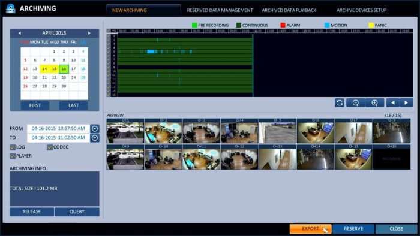Select CH 13 preview thumbnail
The image size is (420, 236).
pos(277,157)
